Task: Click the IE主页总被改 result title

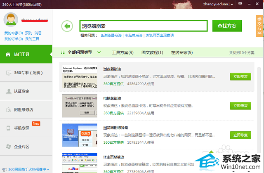Action: 114,157
